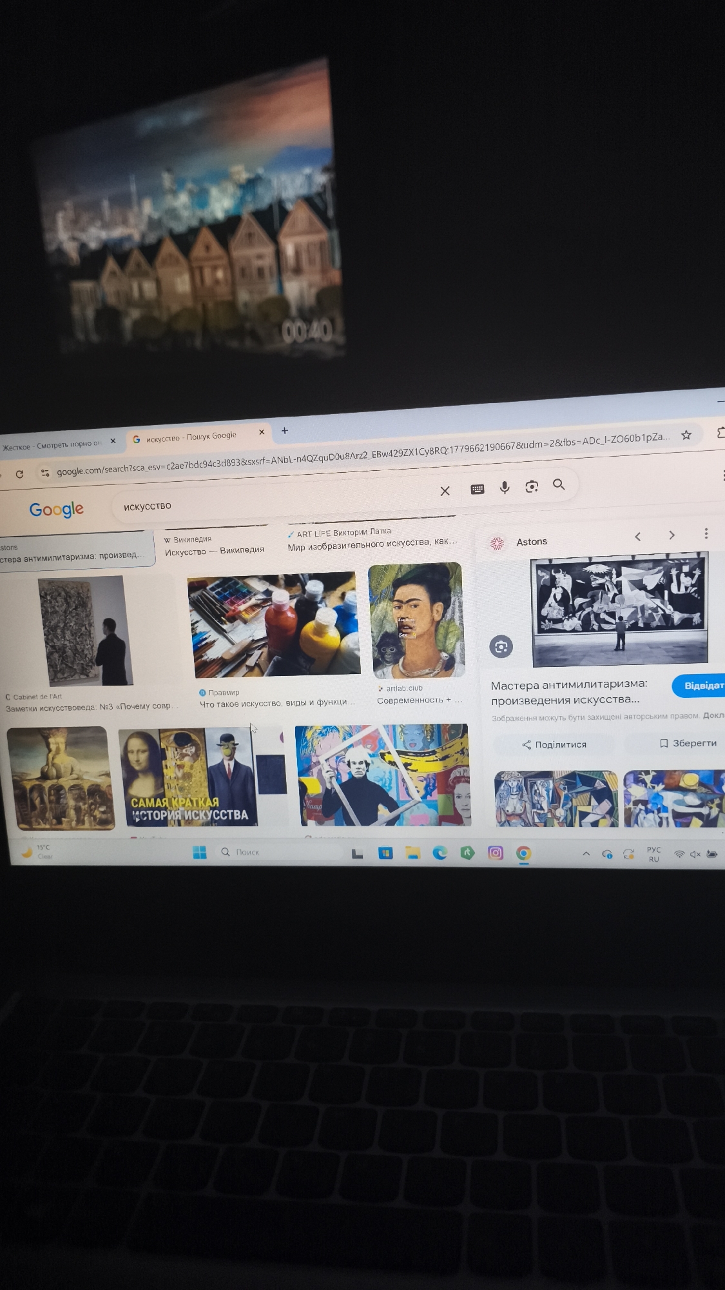The image size is (725, 1290).
Task: Open new tab with plus button
Action: [284, 430]
